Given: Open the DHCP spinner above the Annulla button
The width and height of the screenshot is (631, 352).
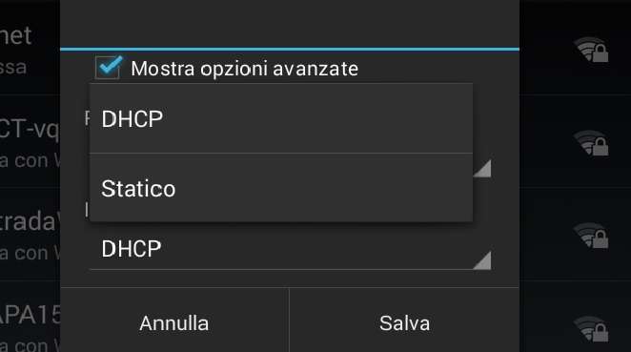Looking at the screenshot, I should [290, 249].
